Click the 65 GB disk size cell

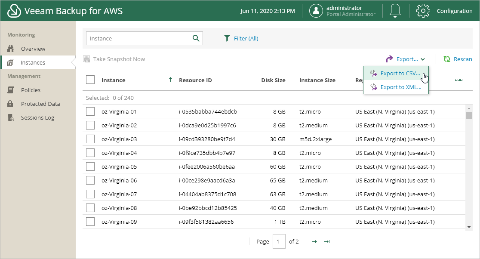(x=278, y=180)
